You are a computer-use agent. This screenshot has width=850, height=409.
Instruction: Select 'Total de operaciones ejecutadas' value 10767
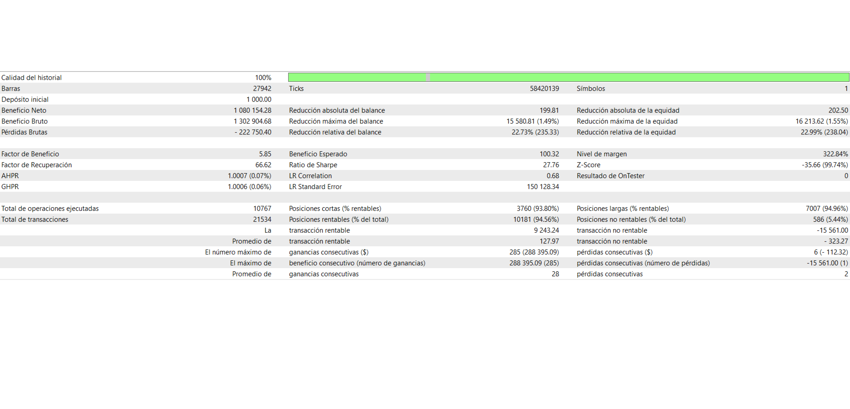pos(262,209)
